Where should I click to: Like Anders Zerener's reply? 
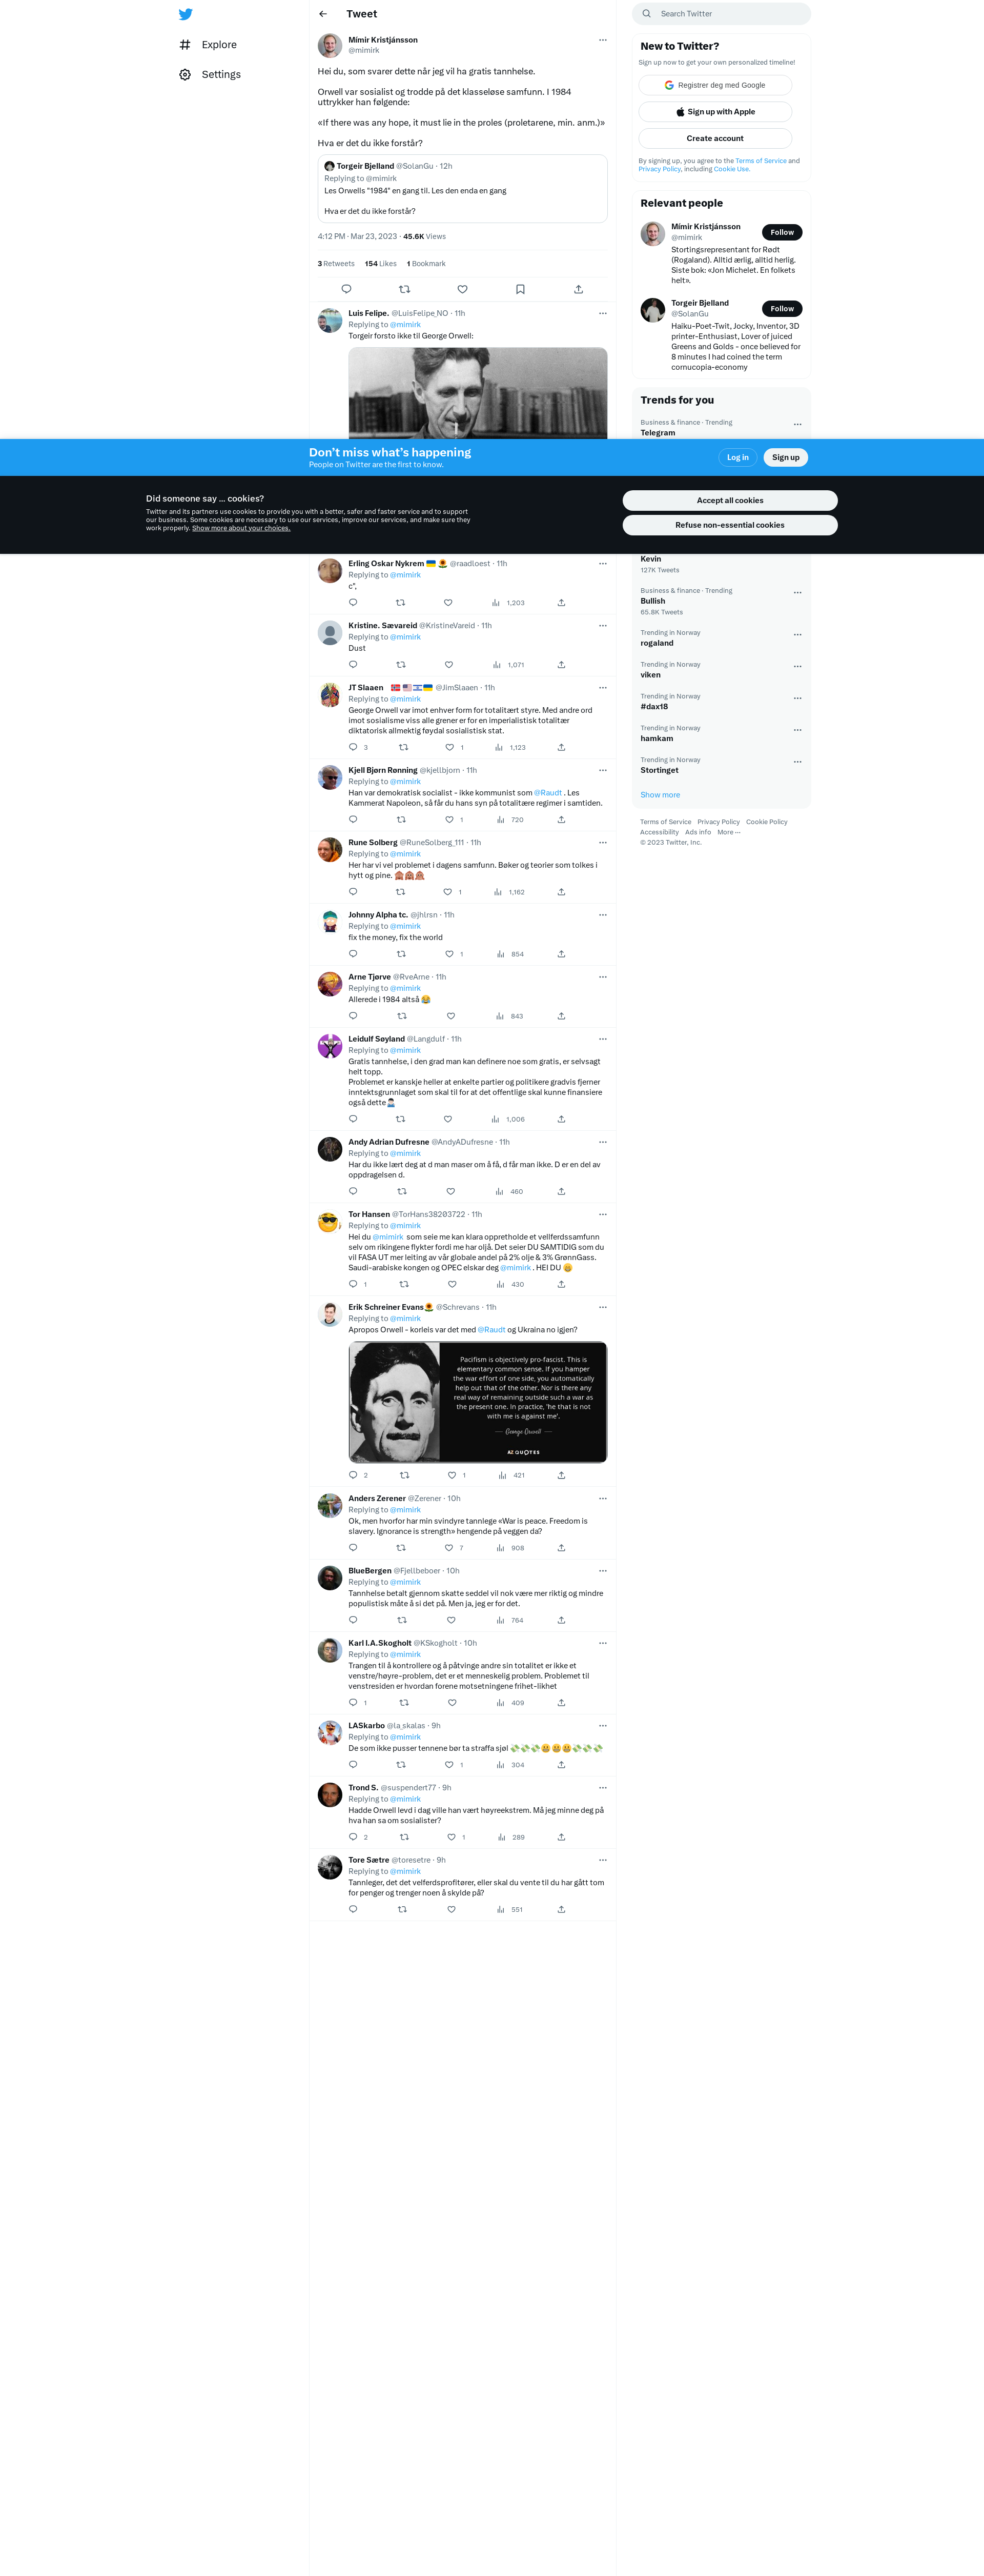coord(448,1547)
